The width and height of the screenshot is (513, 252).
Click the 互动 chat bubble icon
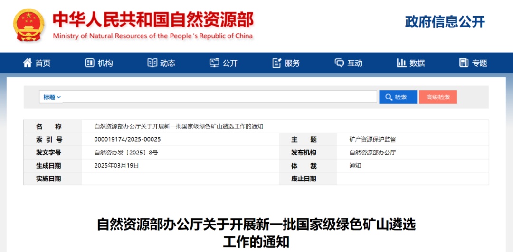pyautogui.click(x=339, y=63)
